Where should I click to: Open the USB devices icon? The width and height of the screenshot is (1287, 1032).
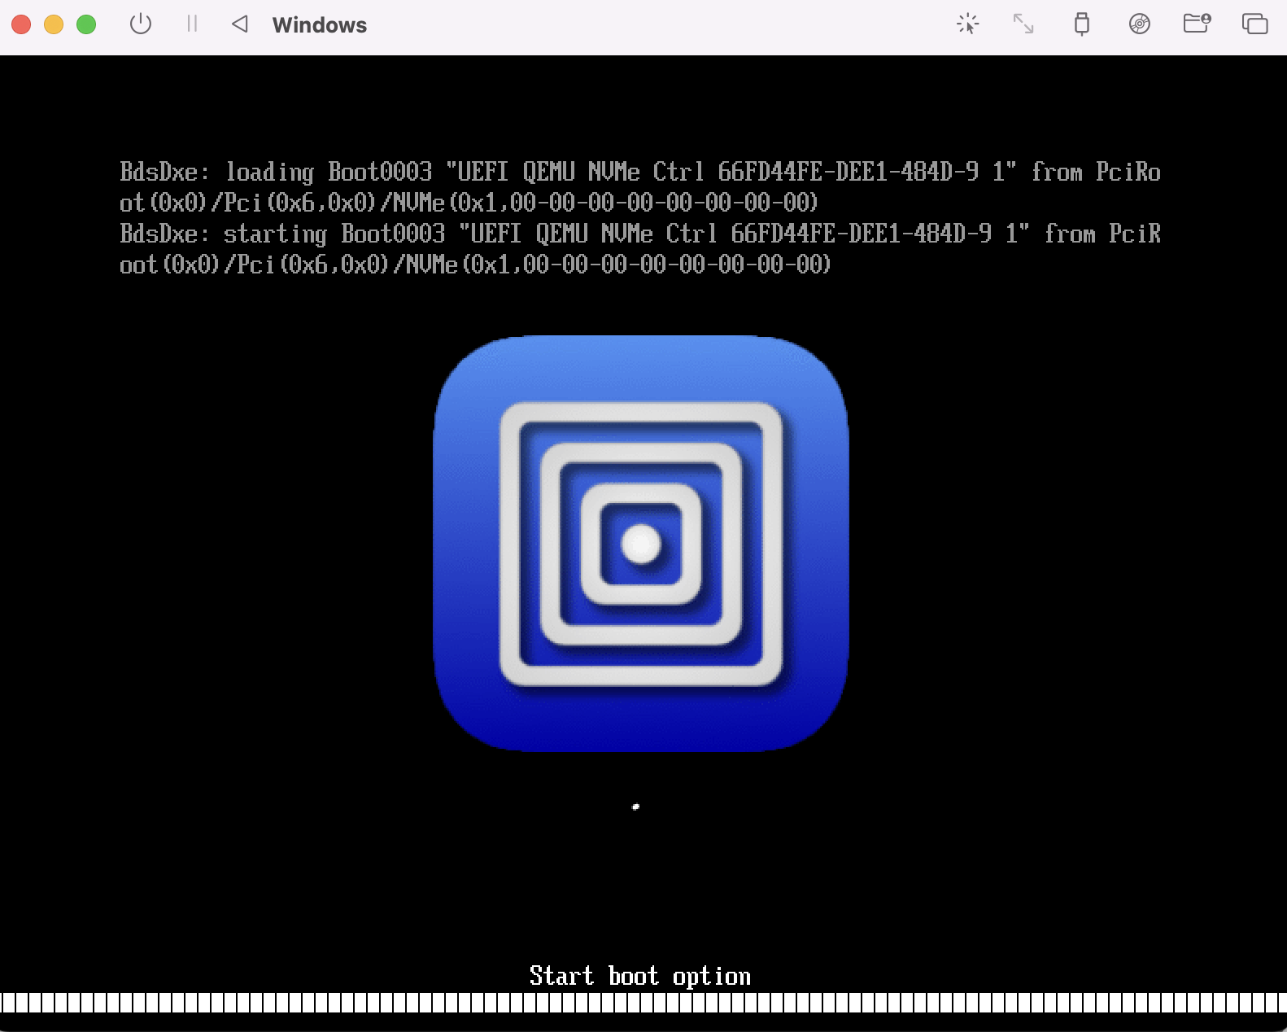coord(1081,24)
